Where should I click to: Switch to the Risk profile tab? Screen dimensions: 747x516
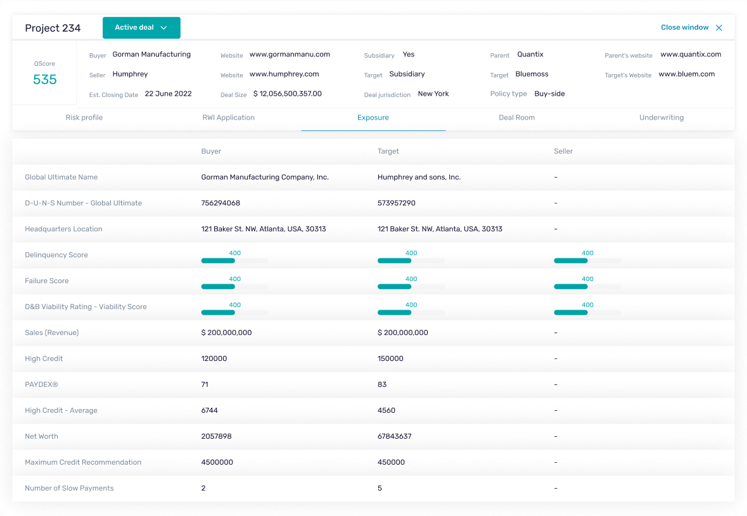(x=84, y=117)
